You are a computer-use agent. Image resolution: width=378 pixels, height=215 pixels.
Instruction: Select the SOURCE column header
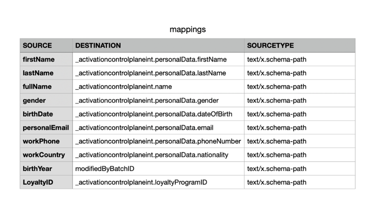coord(46,45)
